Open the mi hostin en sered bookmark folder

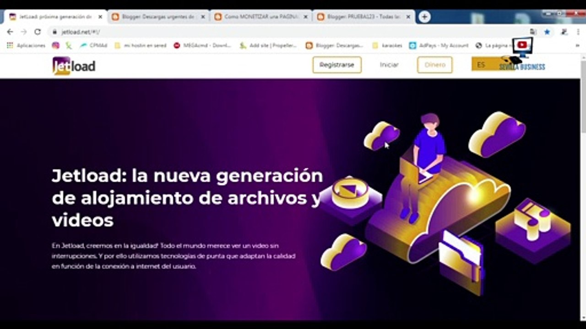[x=141, y=45]
